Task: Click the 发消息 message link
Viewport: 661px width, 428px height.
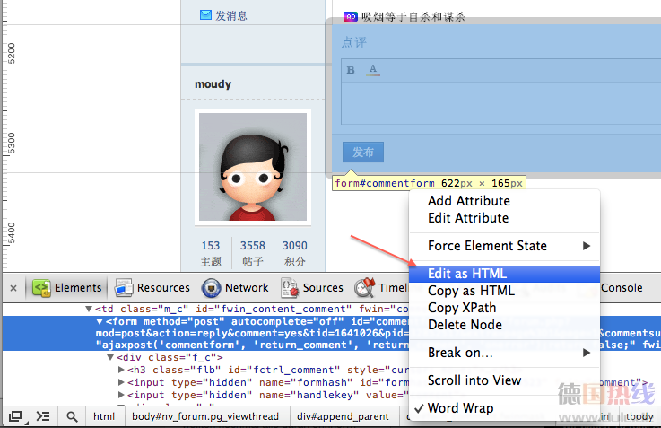Action: (222, 15)
